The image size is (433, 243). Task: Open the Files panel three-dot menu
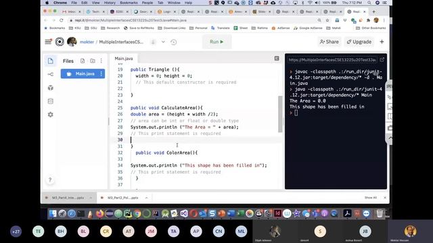(101, 61)
